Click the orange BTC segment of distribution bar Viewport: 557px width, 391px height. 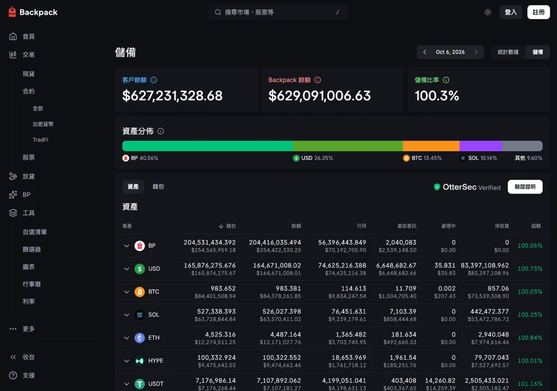pyautogui.click(x=431, y=146)
